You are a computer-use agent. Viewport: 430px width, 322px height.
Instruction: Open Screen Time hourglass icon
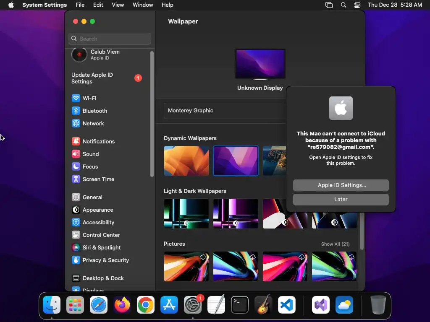click(76, 179)
